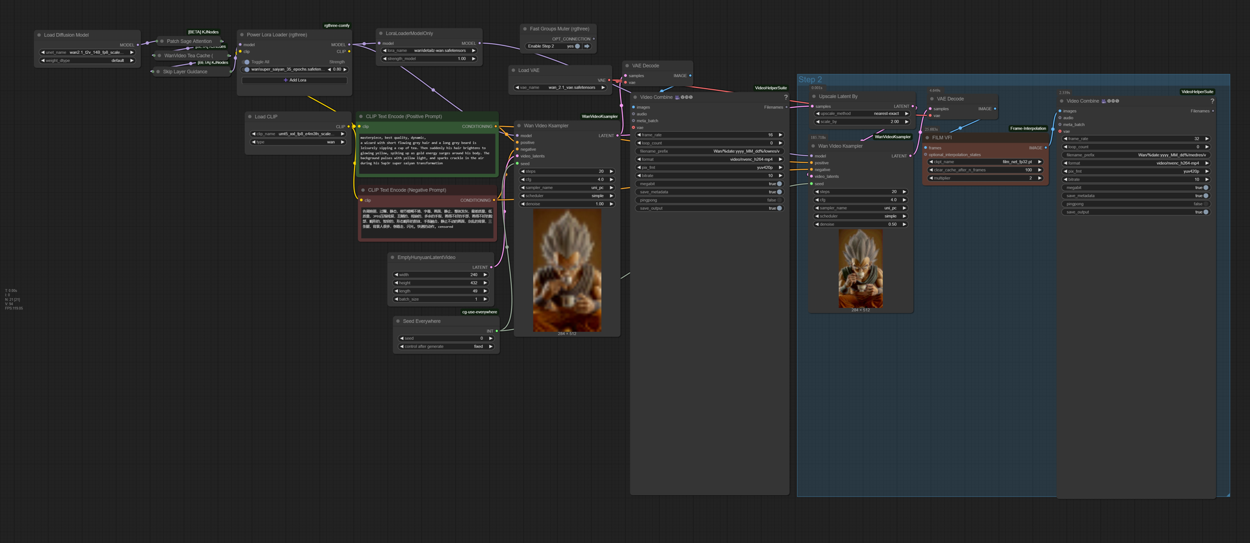
Task: Click the right arrow on the seed widget
Action: (491, 339)
